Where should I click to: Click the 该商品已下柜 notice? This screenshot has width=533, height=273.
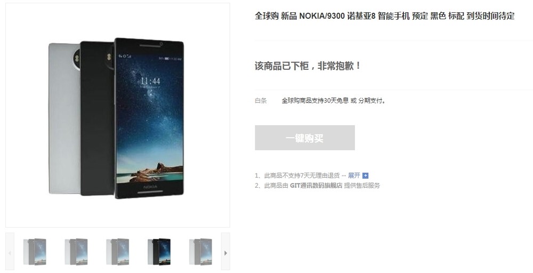[308, 66]
